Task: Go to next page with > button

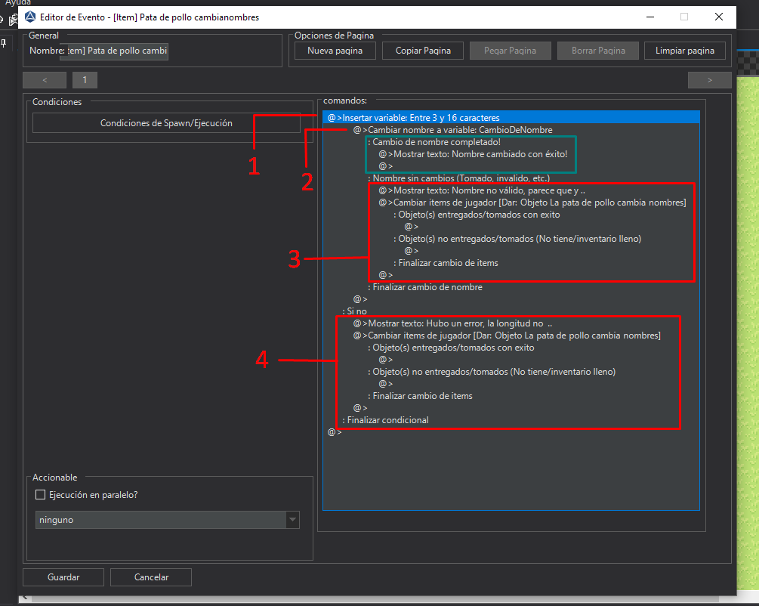Action: pos(710,80)
